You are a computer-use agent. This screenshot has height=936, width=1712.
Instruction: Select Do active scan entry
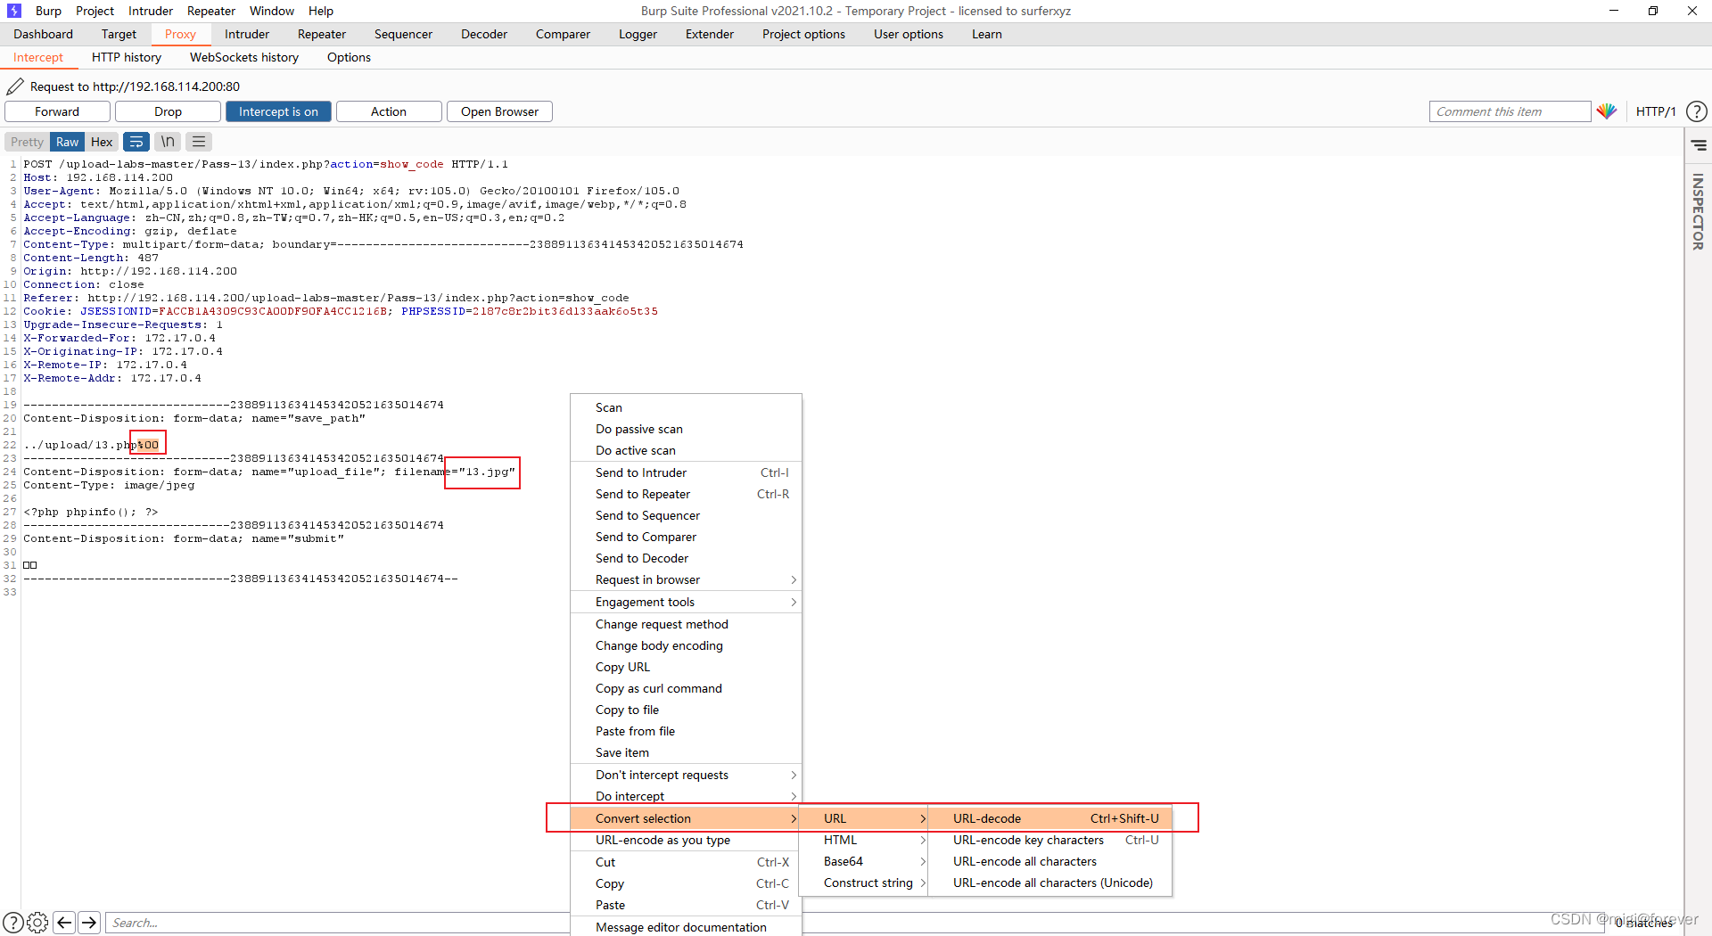(686, 451)
